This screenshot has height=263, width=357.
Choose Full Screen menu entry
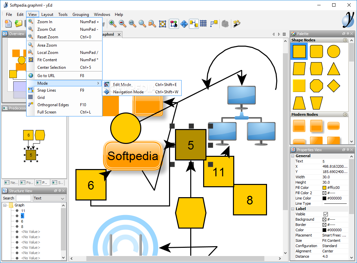point(65,112)
